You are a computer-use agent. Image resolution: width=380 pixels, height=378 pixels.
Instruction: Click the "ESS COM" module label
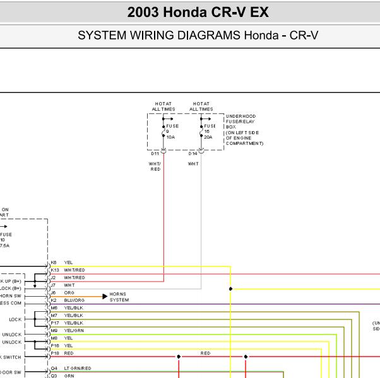pos(11,303)
